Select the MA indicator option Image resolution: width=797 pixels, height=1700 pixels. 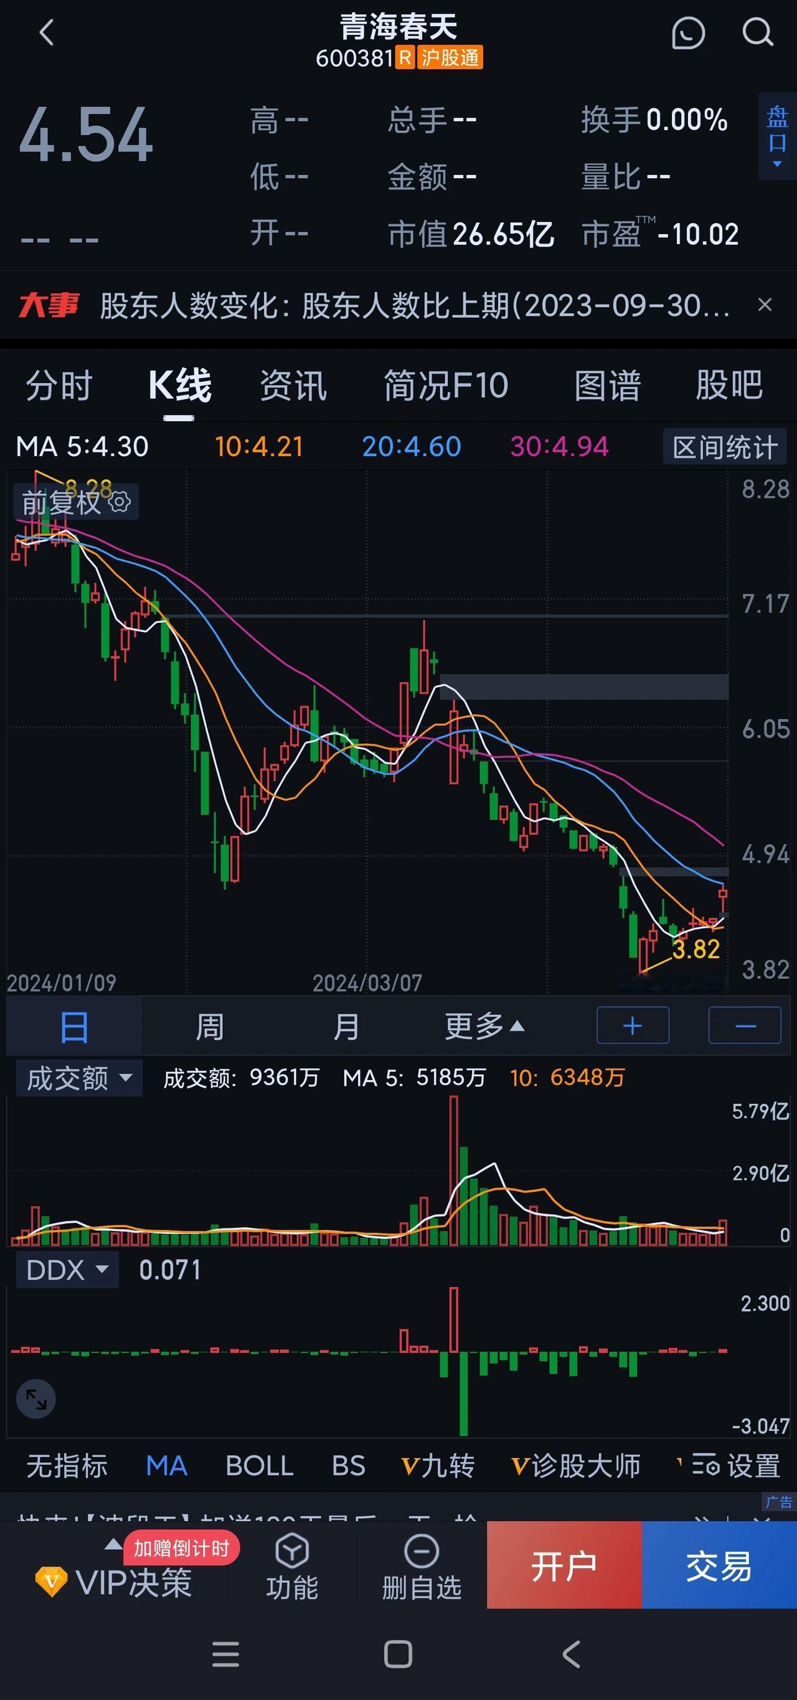point(166,1466)
